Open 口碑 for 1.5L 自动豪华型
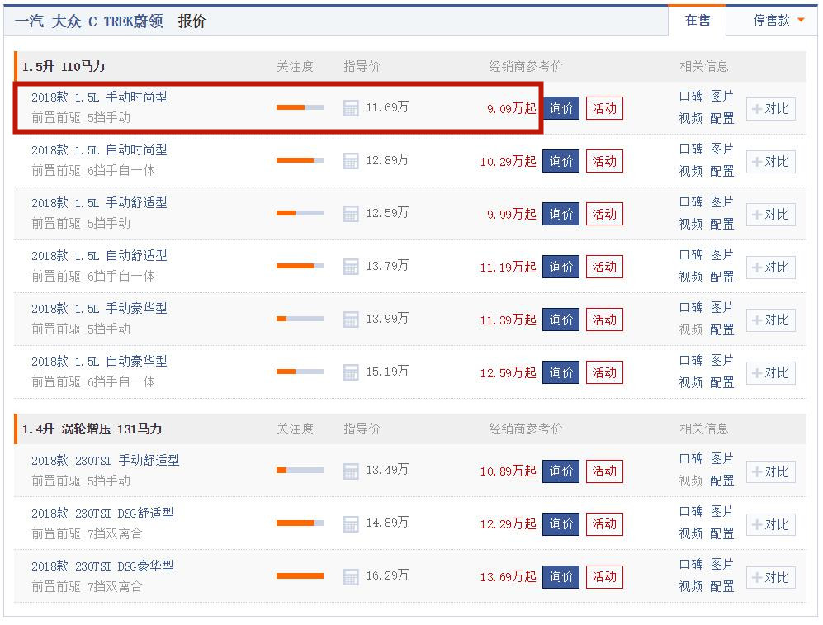Viewport: 823px width, 625px height. pos(691,361)
